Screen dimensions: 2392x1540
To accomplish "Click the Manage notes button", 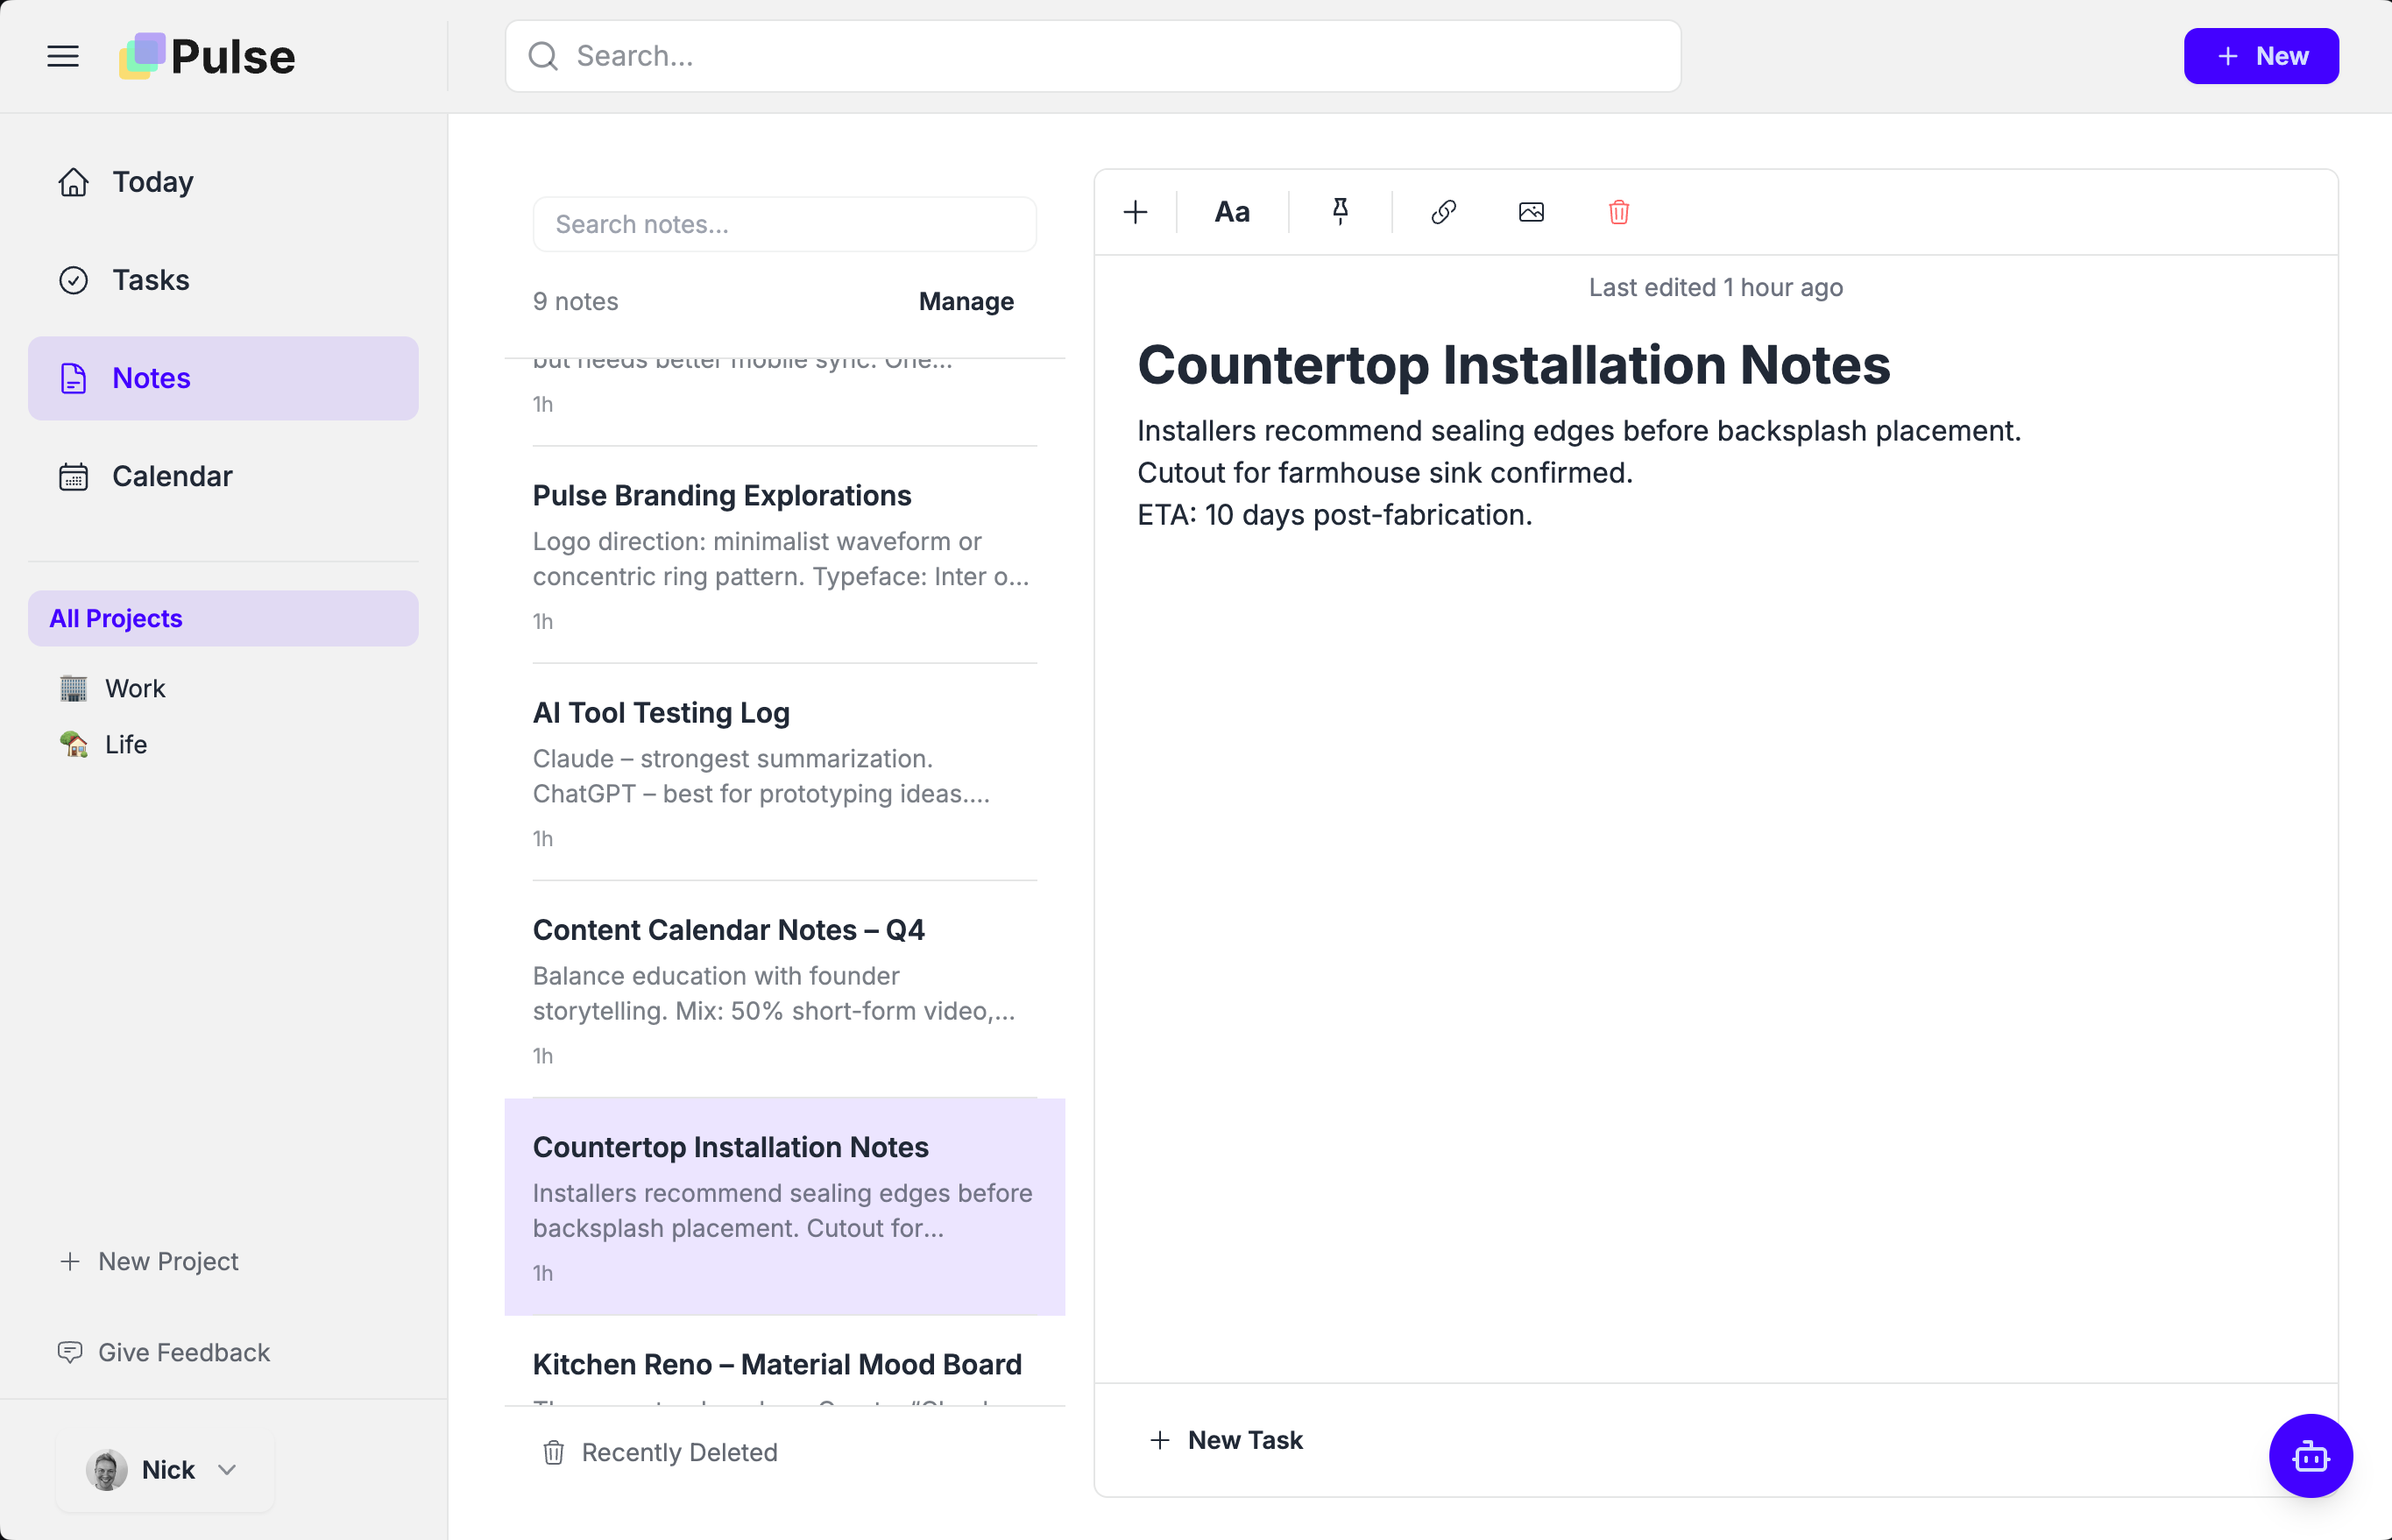I will [x=965, y=301].
